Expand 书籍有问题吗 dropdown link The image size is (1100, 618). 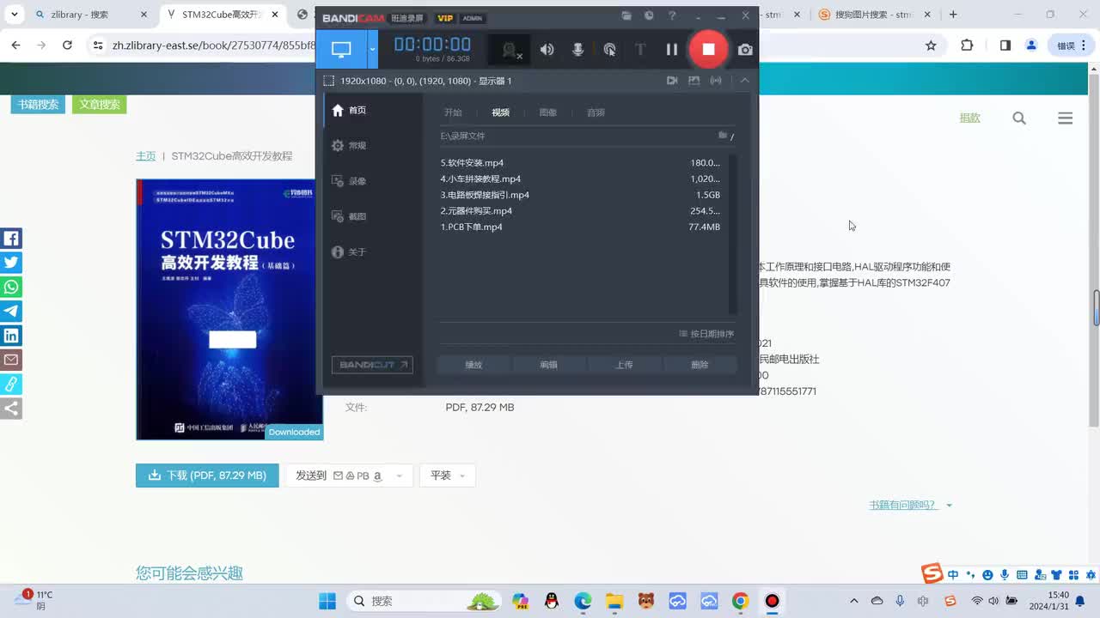click(910, 505)
